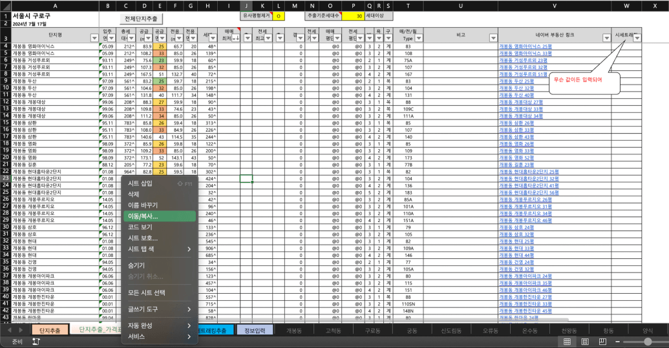Expand the 시트 탭 색 submenu

[x=158, y=249]
